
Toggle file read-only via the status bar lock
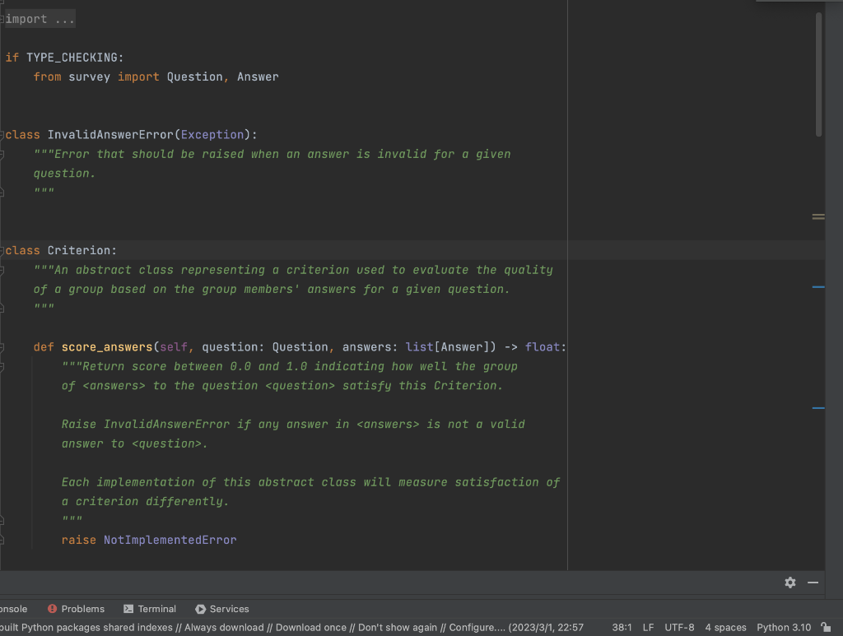827,627
